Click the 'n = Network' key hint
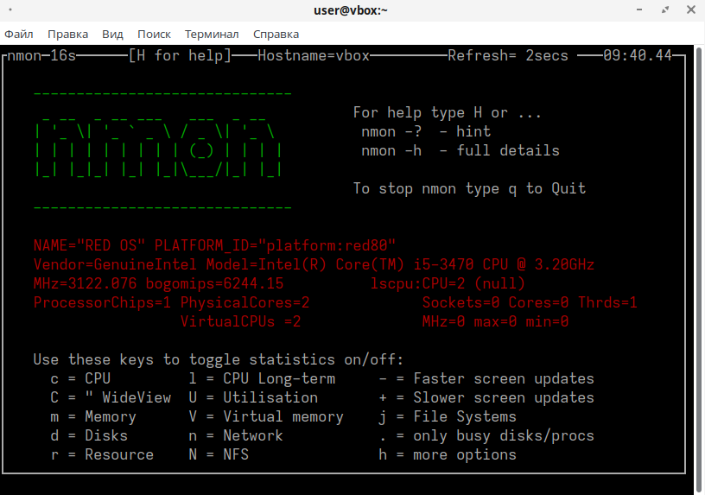Viewport: 705px width, 495px height. [x=236, y=435]
